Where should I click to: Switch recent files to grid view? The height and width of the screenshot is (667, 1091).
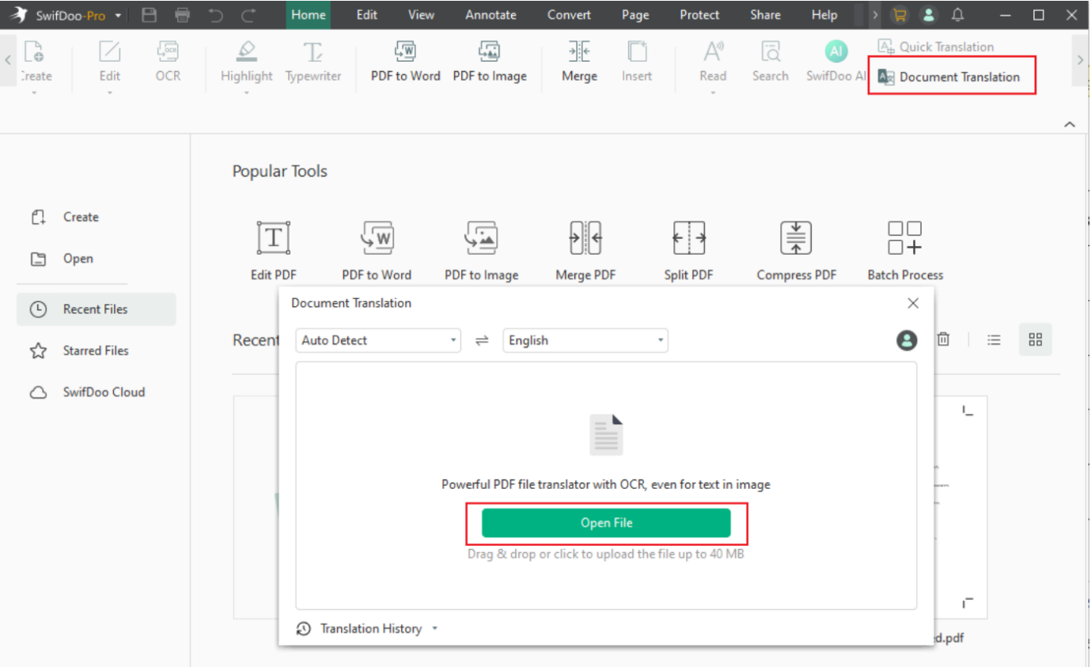coord(1036,339)
